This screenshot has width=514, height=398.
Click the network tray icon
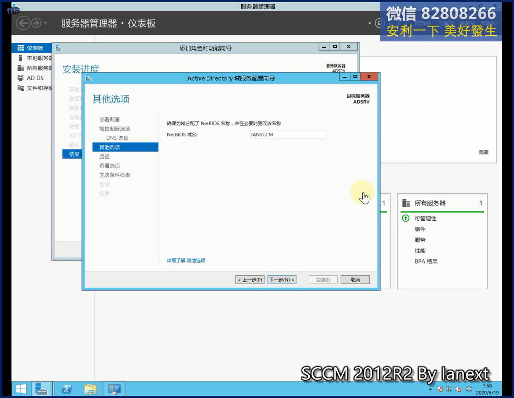tap(449, 389)
